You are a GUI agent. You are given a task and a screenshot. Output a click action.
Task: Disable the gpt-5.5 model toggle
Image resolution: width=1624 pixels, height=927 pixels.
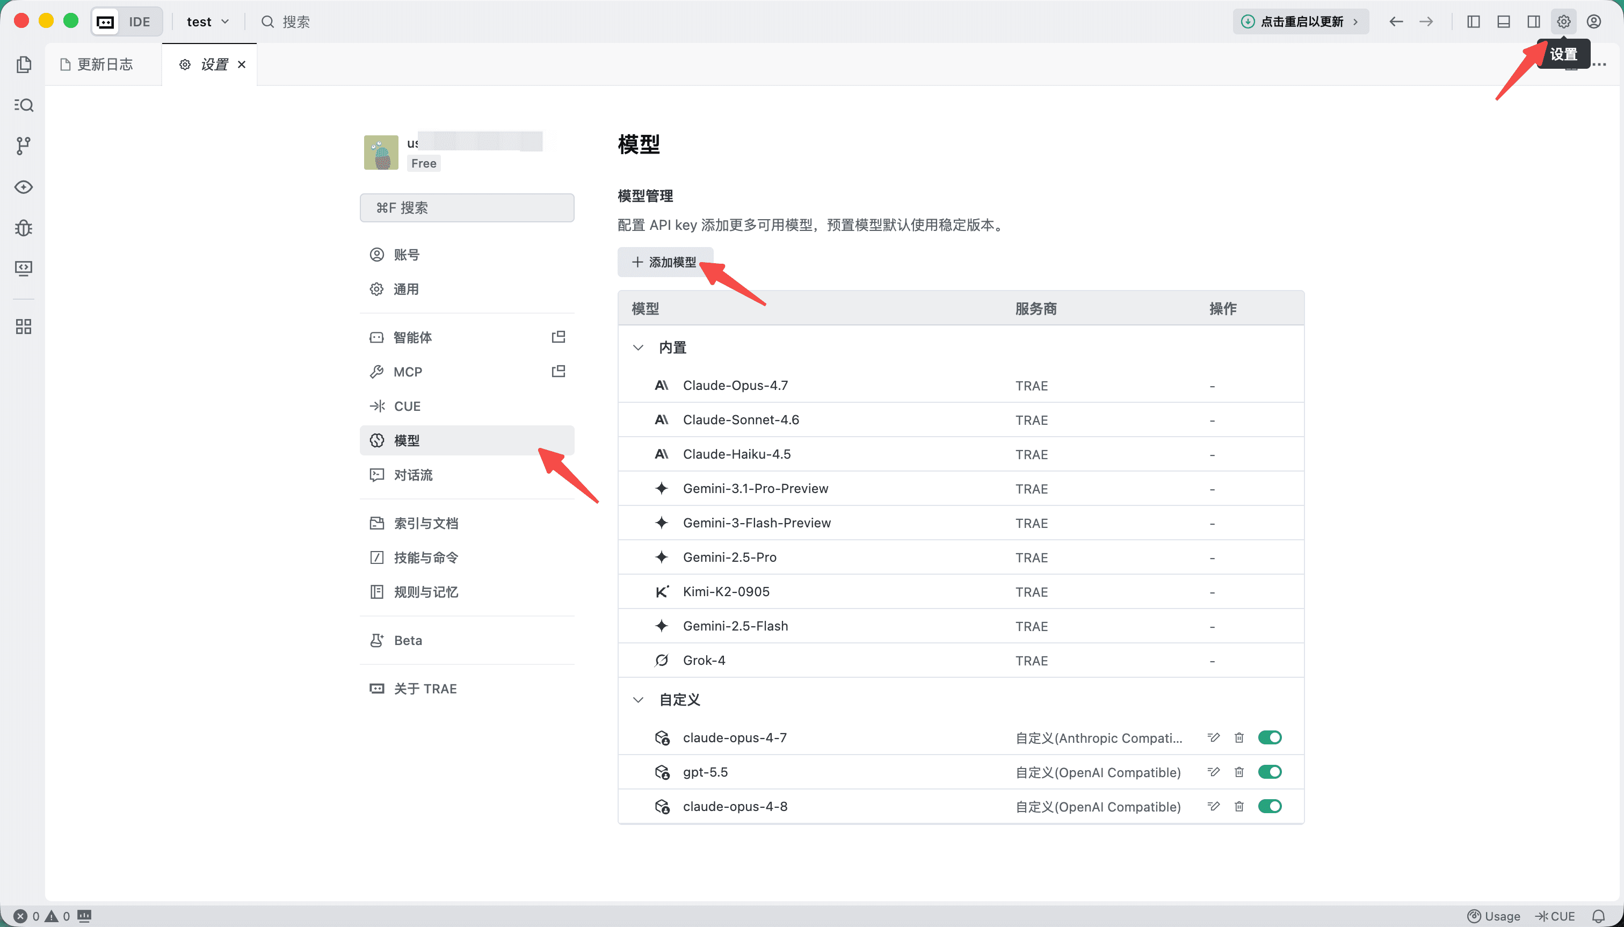point(1270,772)
